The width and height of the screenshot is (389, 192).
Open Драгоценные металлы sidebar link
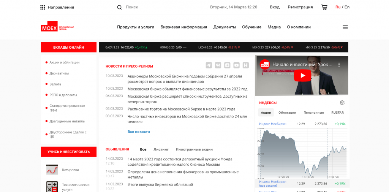click(x=67, y=121)
